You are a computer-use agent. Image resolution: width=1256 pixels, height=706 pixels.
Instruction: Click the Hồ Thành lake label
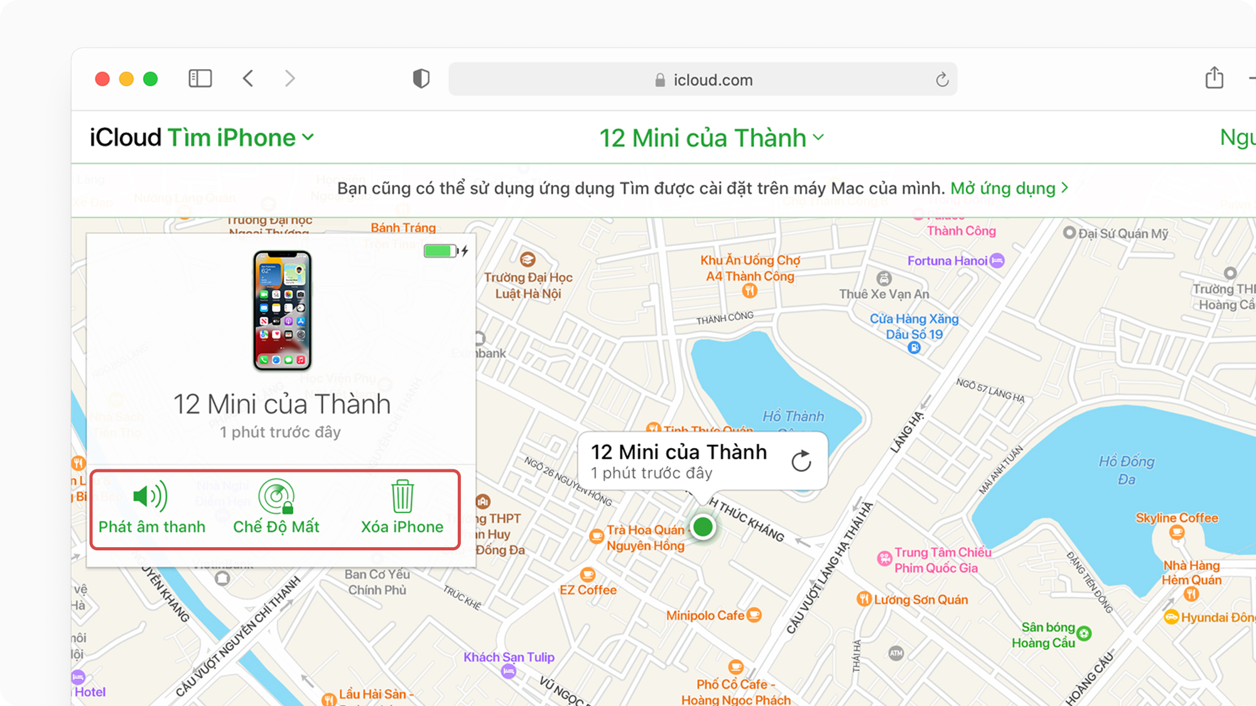793,416
